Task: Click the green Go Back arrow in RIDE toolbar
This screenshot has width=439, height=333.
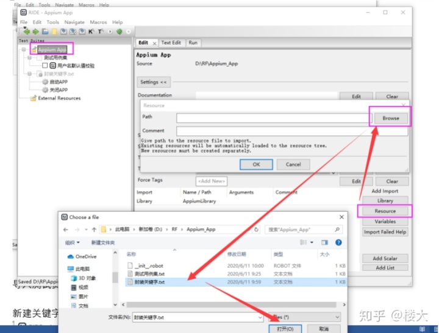Action: click(27, 32)
